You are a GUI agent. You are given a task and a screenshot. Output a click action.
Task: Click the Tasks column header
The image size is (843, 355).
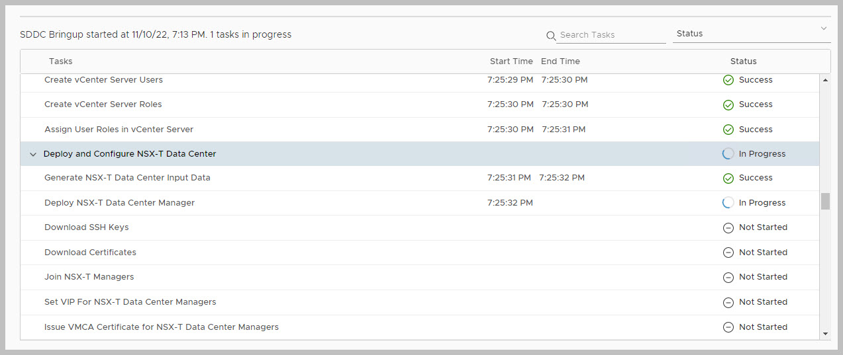60,61
